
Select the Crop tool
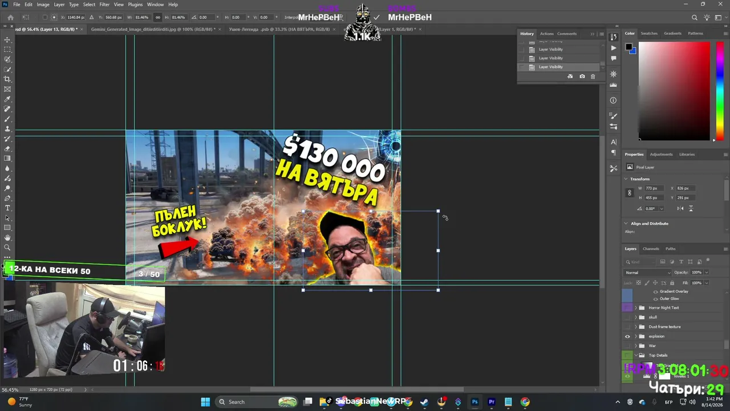coord(7,79)
